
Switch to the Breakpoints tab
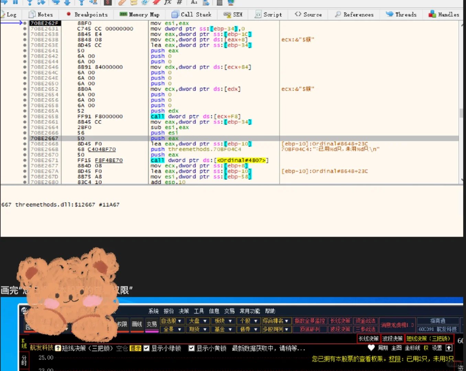click(87, 14)
